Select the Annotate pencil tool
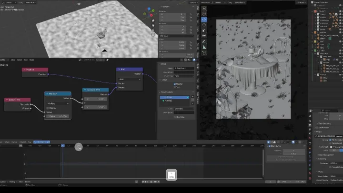The width and height of the screenshot is (343, 193). pyautogui.click(x=204, y=41)
